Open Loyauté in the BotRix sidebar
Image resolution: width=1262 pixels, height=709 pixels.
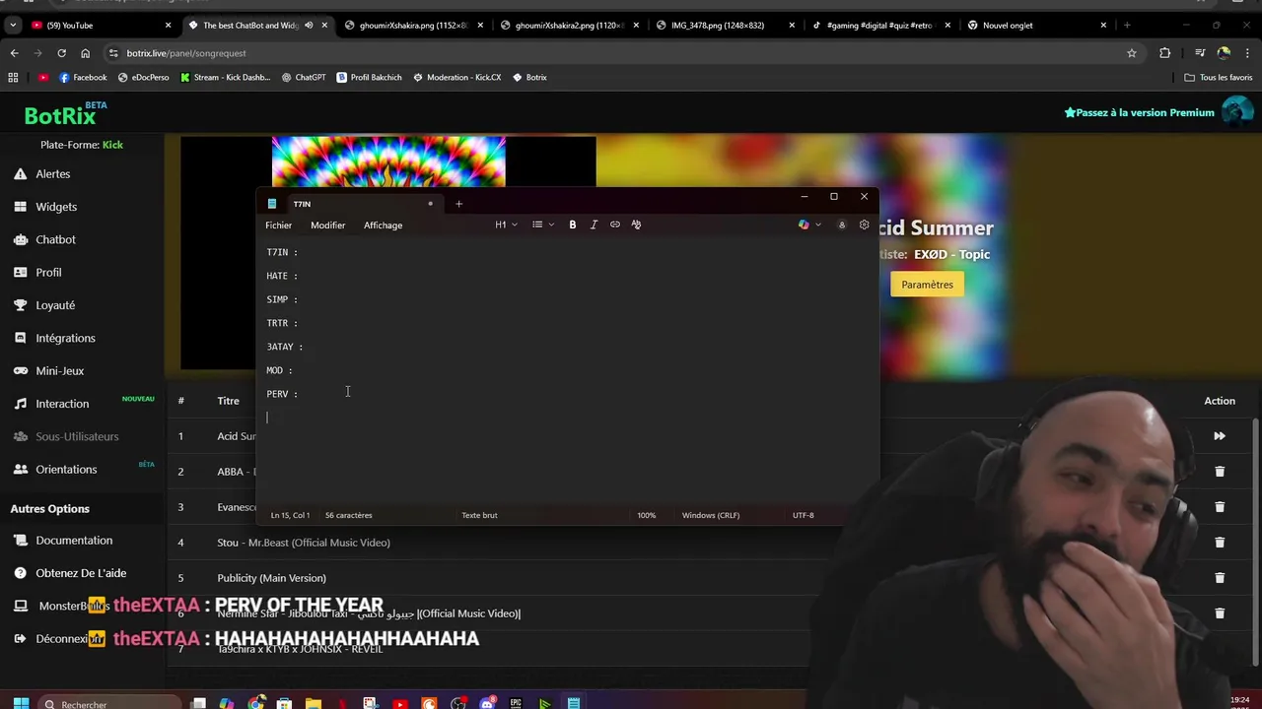[55, 305]
